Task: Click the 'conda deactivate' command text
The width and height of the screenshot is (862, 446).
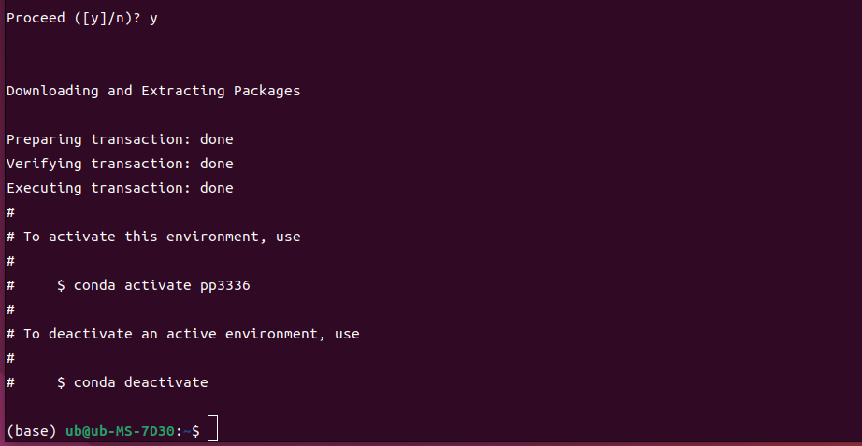Action: point(140,382)
